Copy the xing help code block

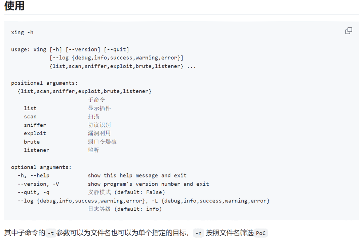pyautogui.click(x=349, y=31)
